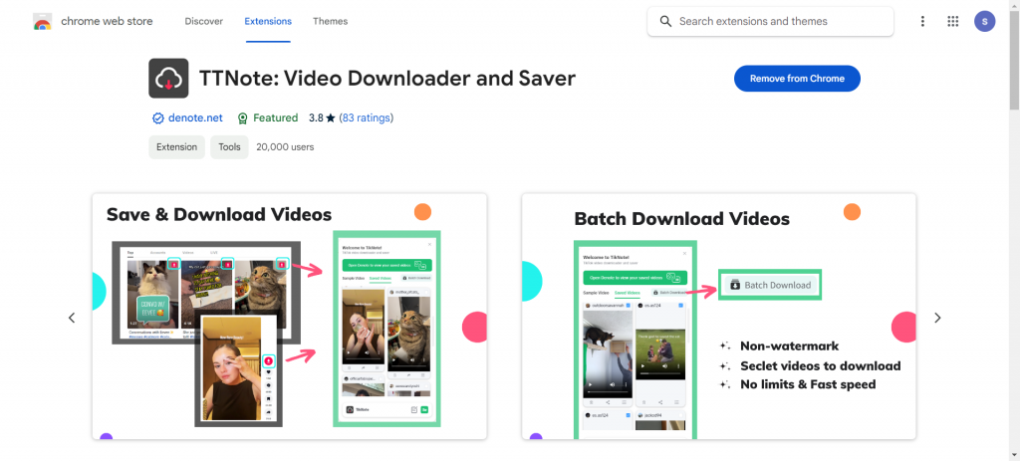
Task: Click Remove from Chrome button
Action: click(x=797, y=79)
